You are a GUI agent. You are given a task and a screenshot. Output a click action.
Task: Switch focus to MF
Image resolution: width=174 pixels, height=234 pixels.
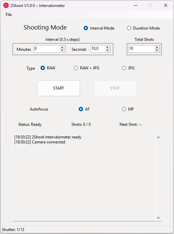click(124, 109)
